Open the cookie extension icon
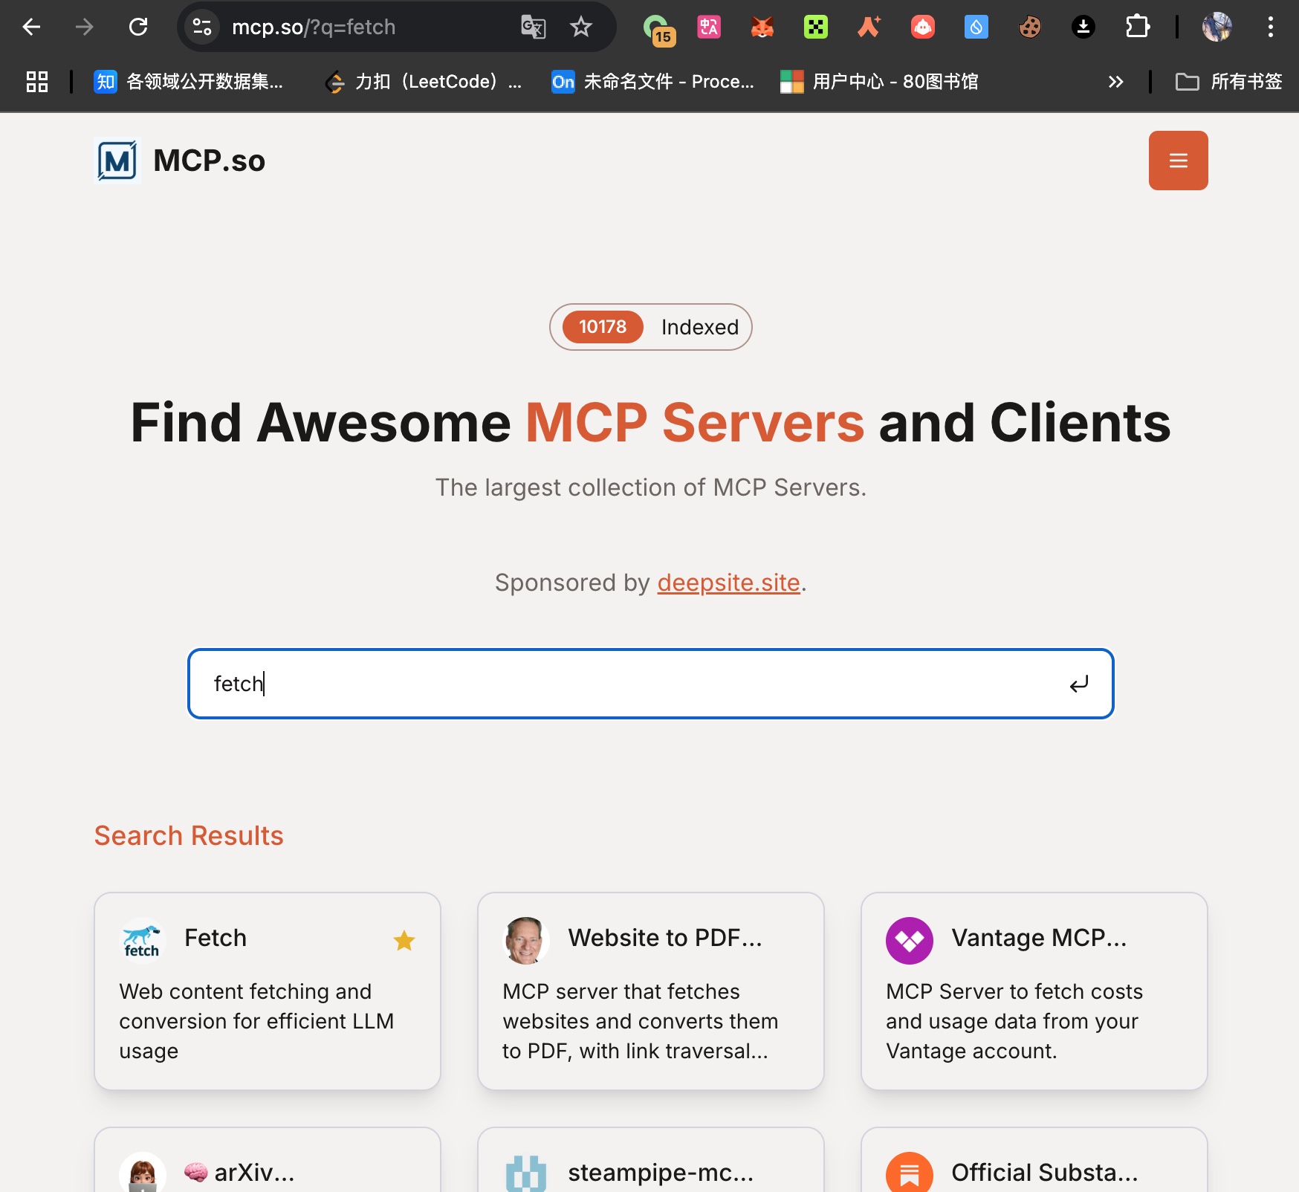 (1030, 27)
